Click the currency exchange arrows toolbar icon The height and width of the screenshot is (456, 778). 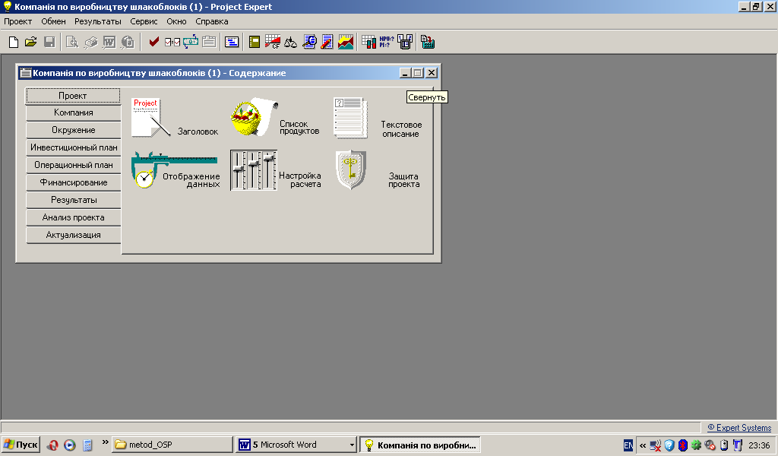(191, 42)
